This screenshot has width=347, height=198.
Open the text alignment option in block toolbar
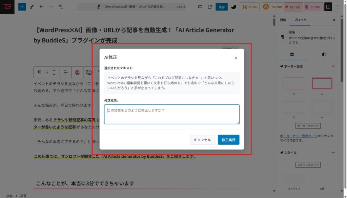(x=65, y=73)
